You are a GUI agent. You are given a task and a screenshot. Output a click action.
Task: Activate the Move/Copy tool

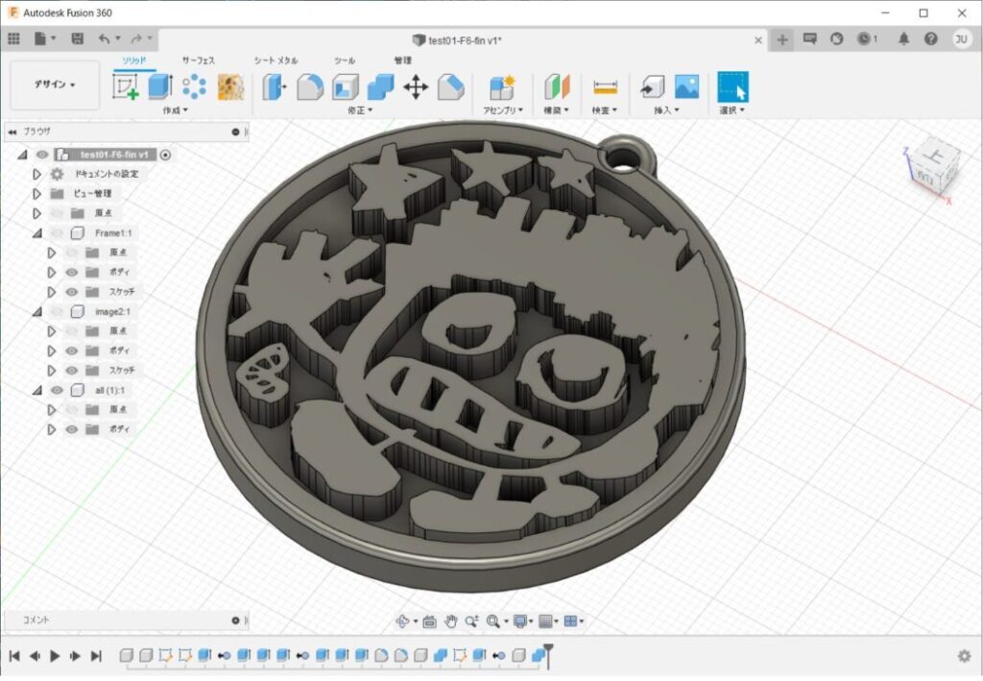[x=415, y=86]
